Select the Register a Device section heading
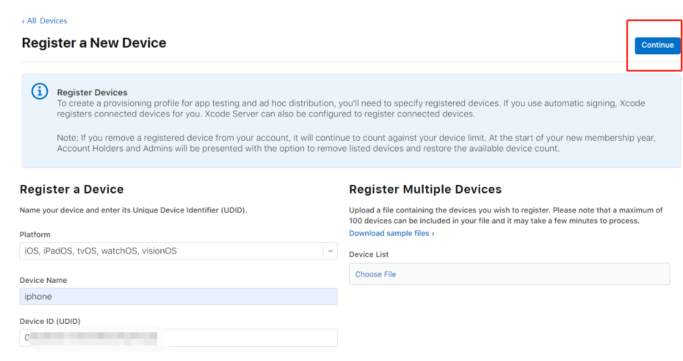 pos(72,190)
